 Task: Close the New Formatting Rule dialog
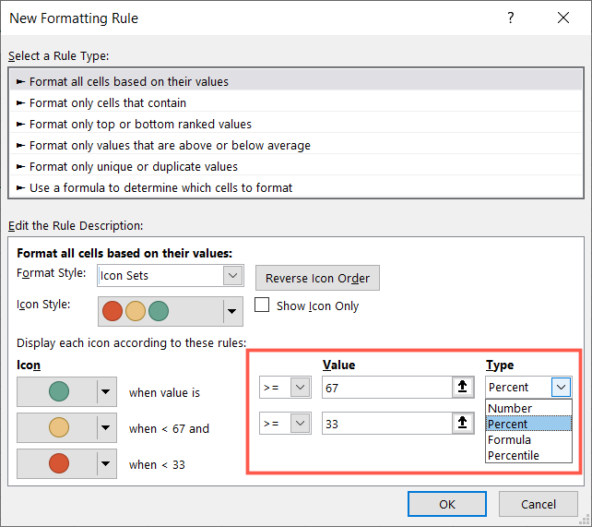[x=563, y=18]
